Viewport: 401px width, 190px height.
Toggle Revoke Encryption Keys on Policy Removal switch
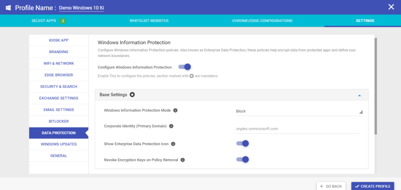point(242,160)
